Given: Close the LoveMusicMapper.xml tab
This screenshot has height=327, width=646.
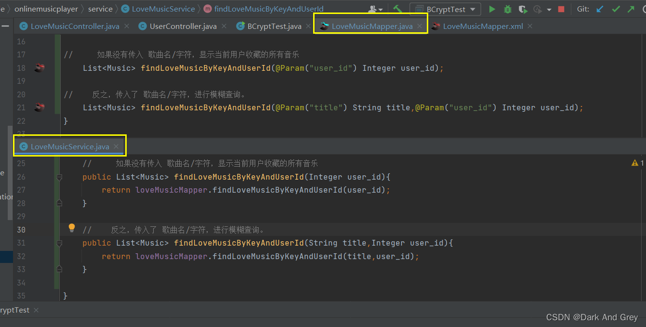Looking at the screenshot, I should (530, 26).
